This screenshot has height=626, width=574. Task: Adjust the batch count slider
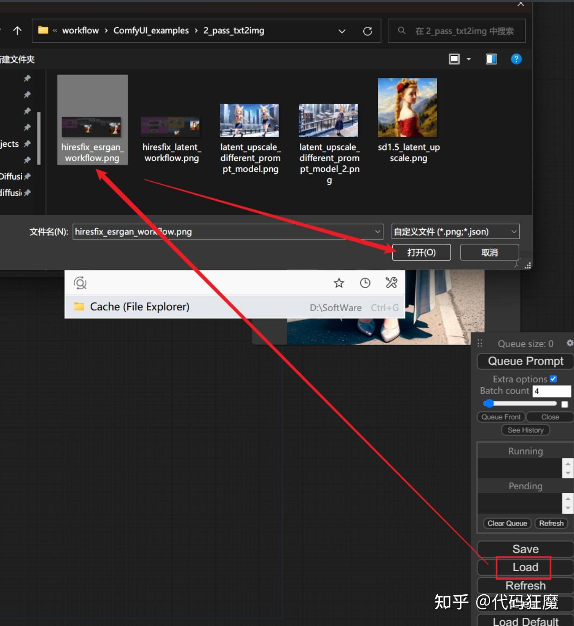[x=520, y=403]
